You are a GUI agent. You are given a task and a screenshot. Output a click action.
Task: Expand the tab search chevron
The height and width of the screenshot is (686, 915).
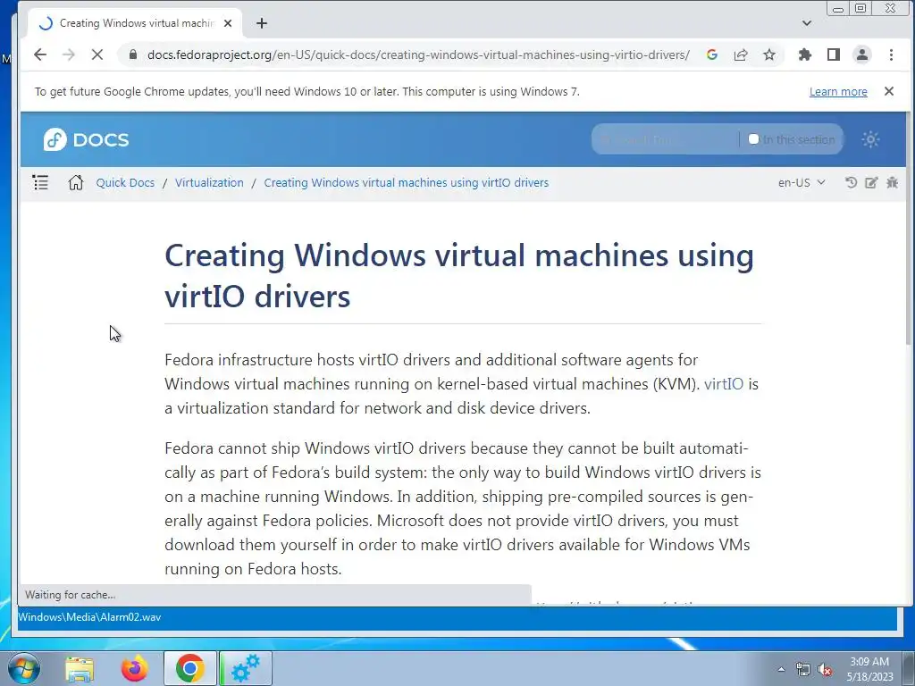pos(807,23)
